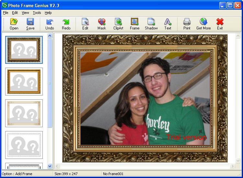Click the 'Option : Add Frame' status text
This screenshot has height=178, width=243.
(x=17, y=174)
